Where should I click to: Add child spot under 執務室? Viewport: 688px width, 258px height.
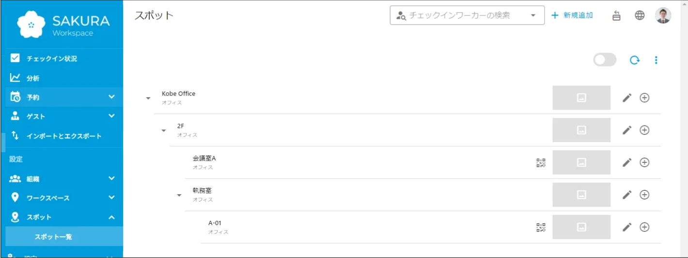(644, 195)
